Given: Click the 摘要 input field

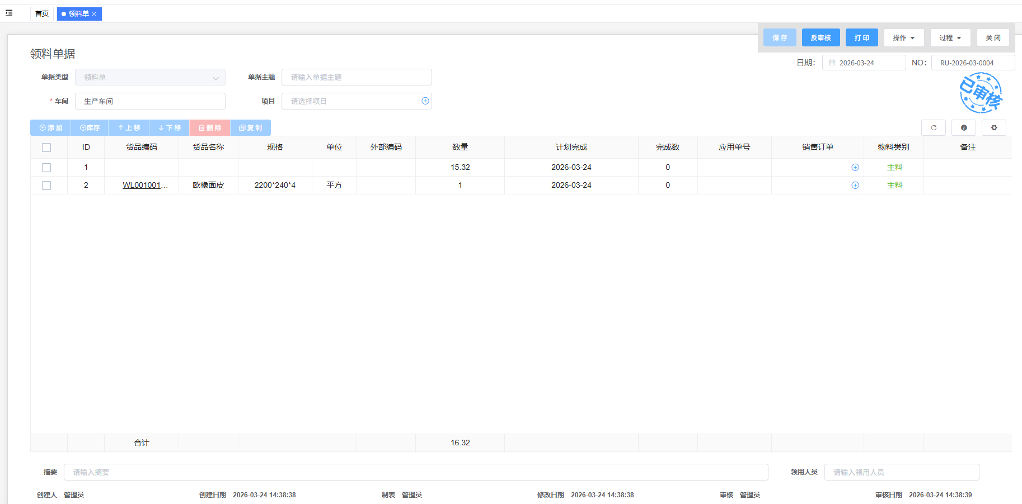Looking at the screenshot, I should (x=415, y=472).
